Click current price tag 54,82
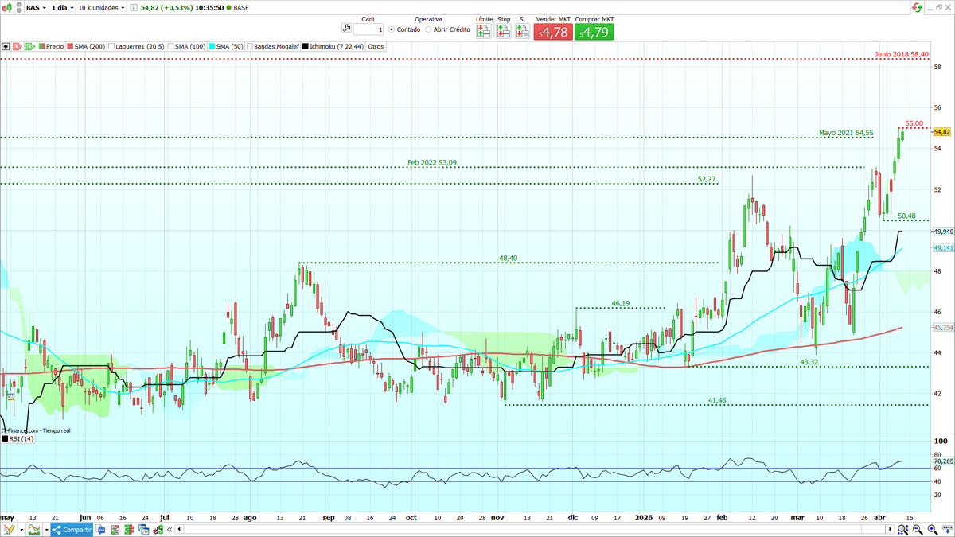The width and height of the screenshot is (955, 537). click(941, 132)
